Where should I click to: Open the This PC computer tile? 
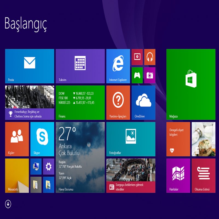36,166
